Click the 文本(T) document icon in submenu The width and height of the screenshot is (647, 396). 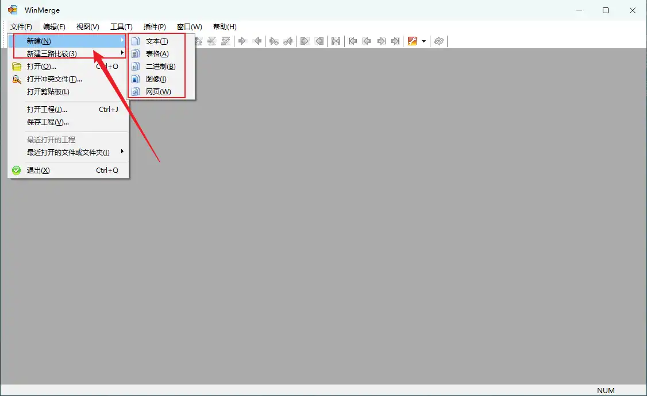coord(136,41)
